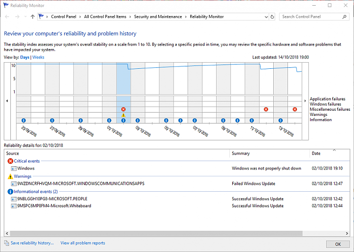Image resolution: width=354 pixels, height=252 pixels.
Task: Open Security and Maintenance breadcrumb
Action: point(158,16)
